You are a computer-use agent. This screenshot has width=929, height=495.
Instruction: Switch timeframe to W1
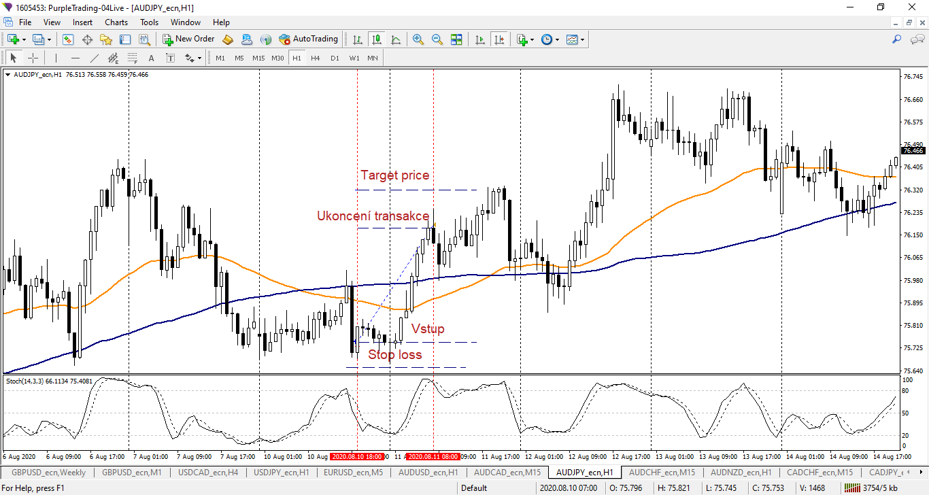[x=354, y=58]
